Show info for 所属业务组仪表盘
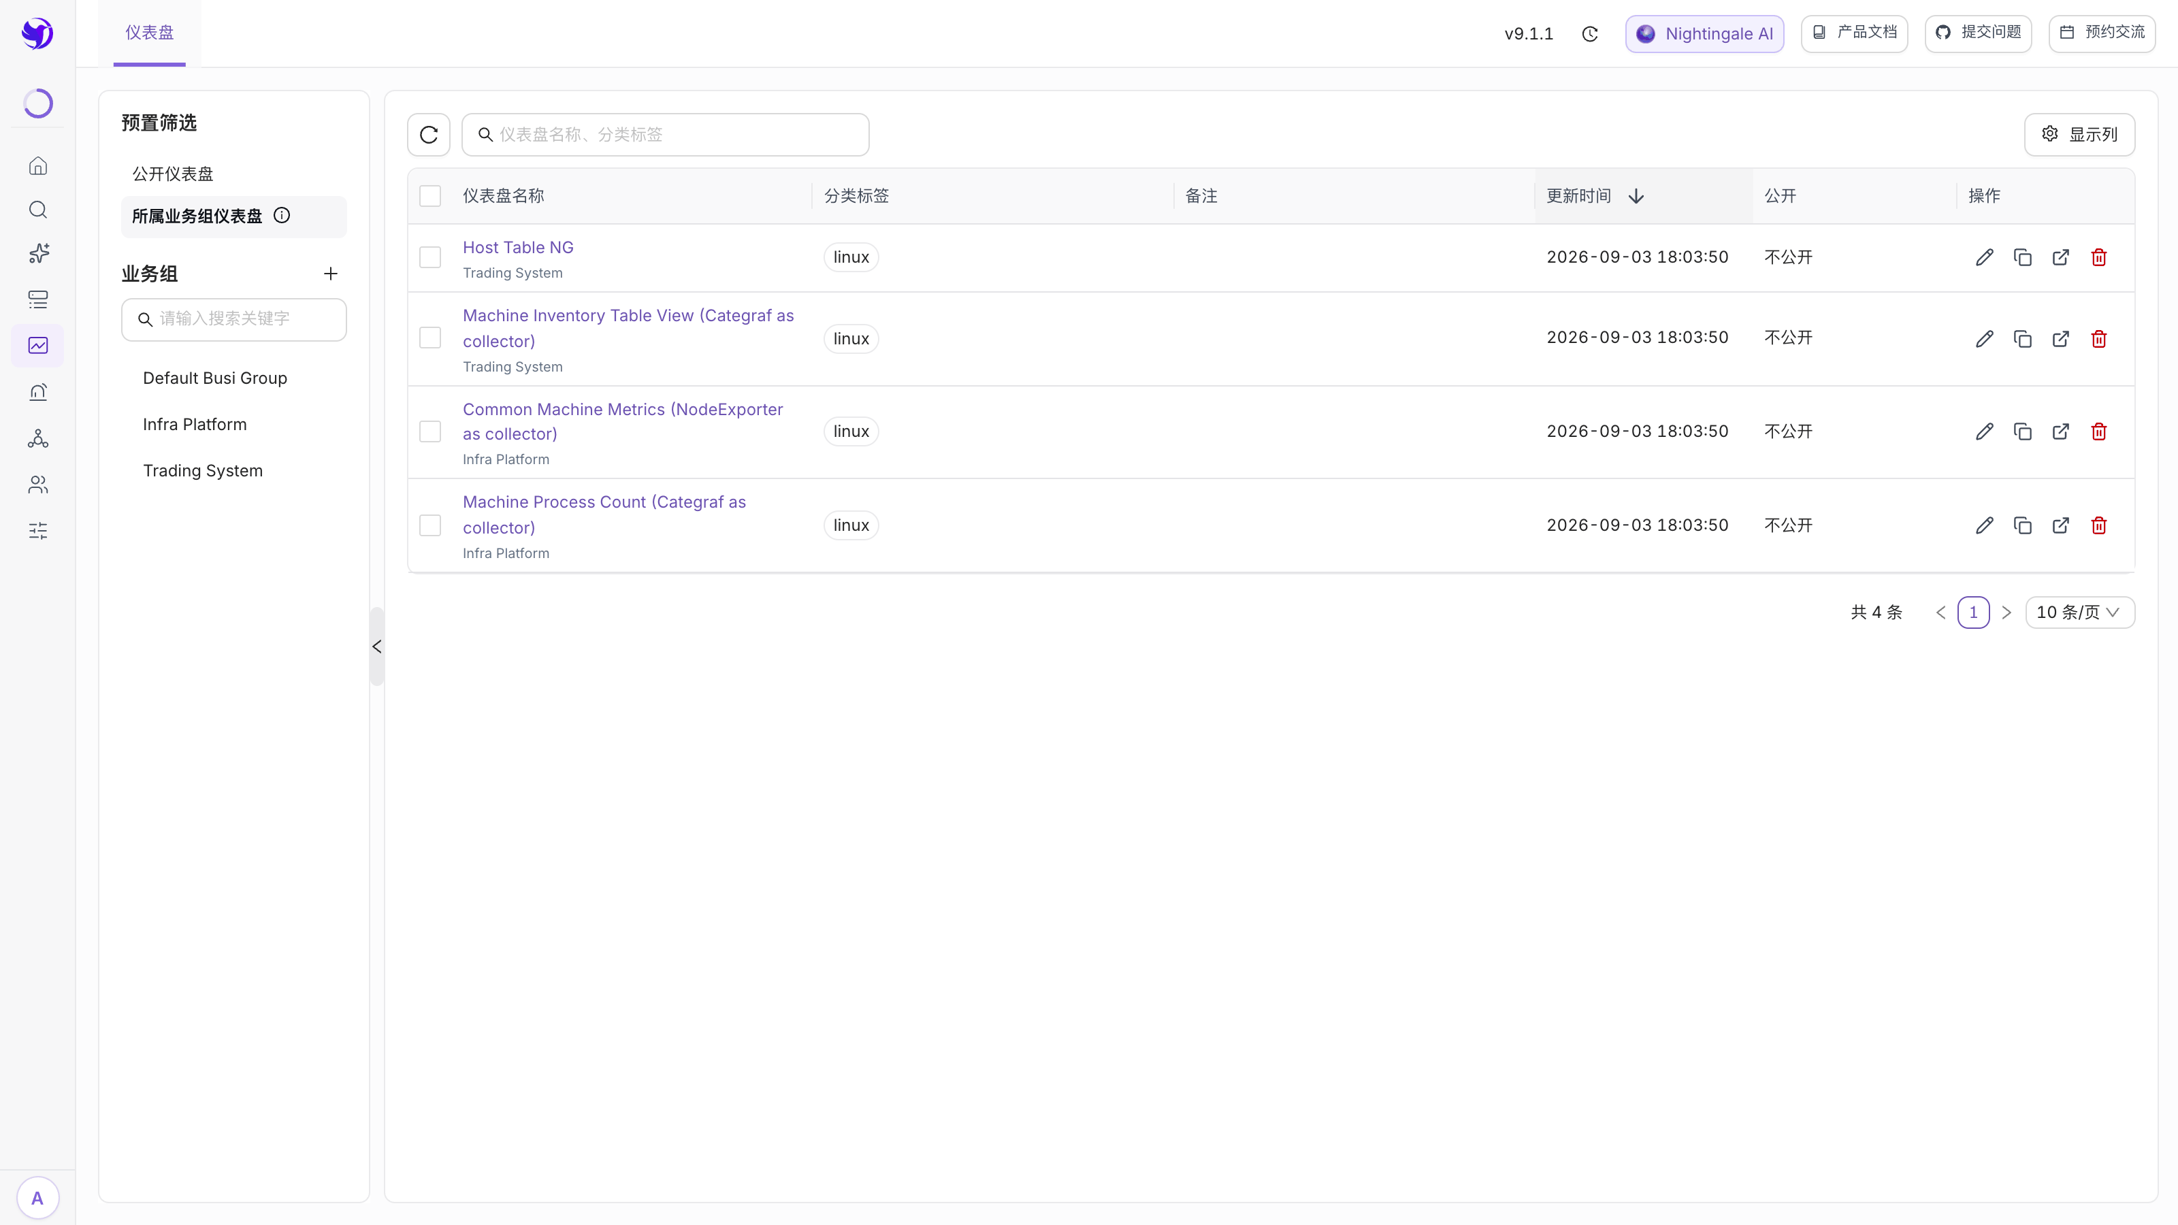 tap(282, 216)
